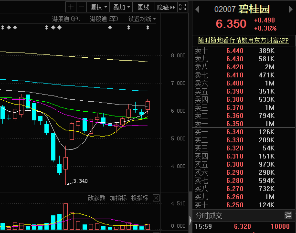Select the 买八 6.270 bid row
This screenshot has height=233, width=296.
pyautogui.click(x=243, y=189)
